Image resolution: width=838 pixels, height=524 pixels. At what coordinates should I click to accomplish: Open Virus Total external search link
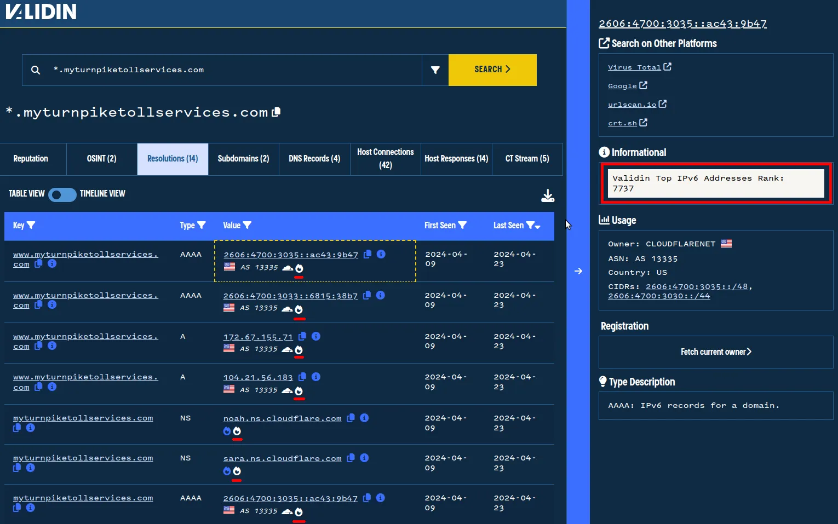(639, 67)
